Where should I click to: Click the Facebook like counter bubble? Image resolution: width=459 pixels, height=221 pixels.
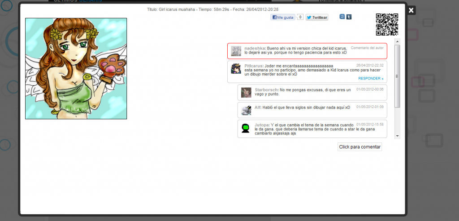click(300, 17)
